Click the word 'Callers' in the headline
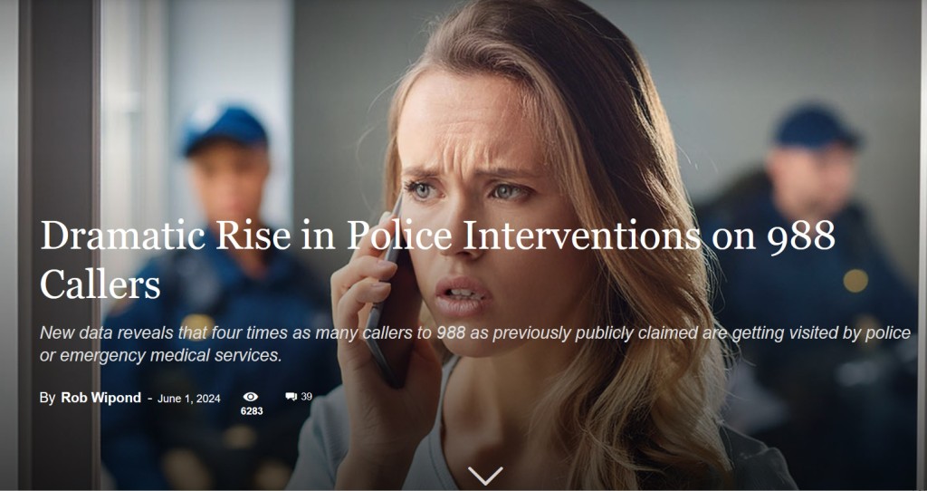Viewport: 927px width, 491px height. click(x=100, y=284)
